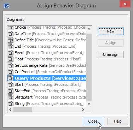133x130 pixels.
Task: Click the icon next to Event entry
Action: pos(11,53)
